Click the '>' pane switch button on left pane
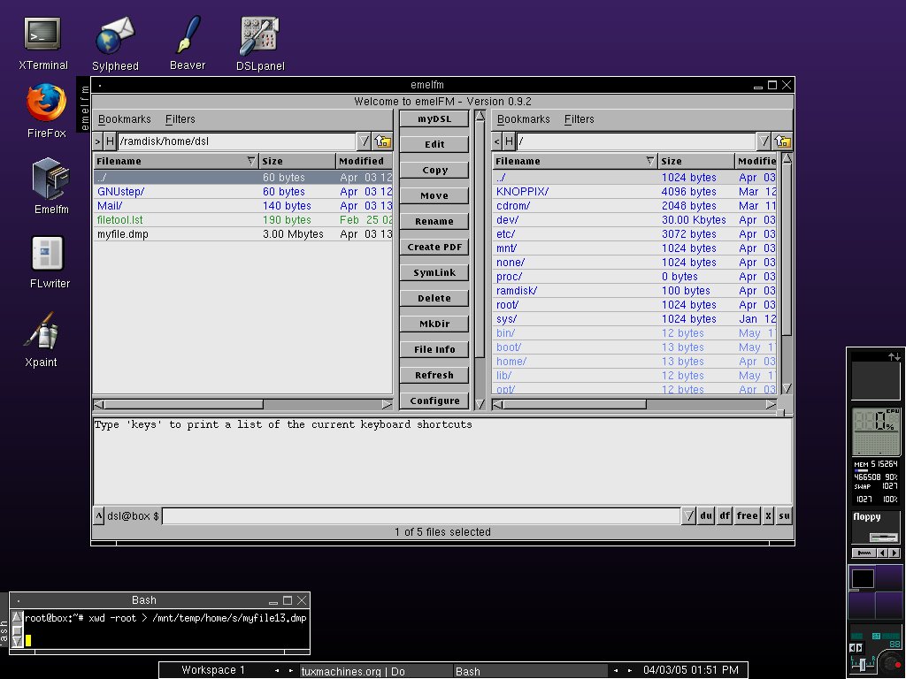 click(x=97, y=141)
